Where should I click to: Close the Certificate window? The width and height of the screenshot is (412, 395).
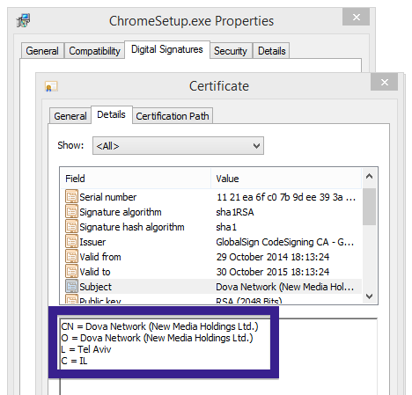point(385,82)
